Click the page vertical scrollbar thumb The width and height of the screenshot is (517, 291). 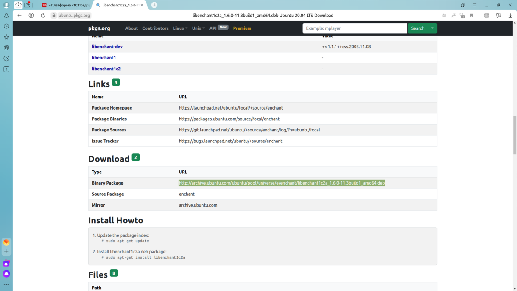pos(515,135)
